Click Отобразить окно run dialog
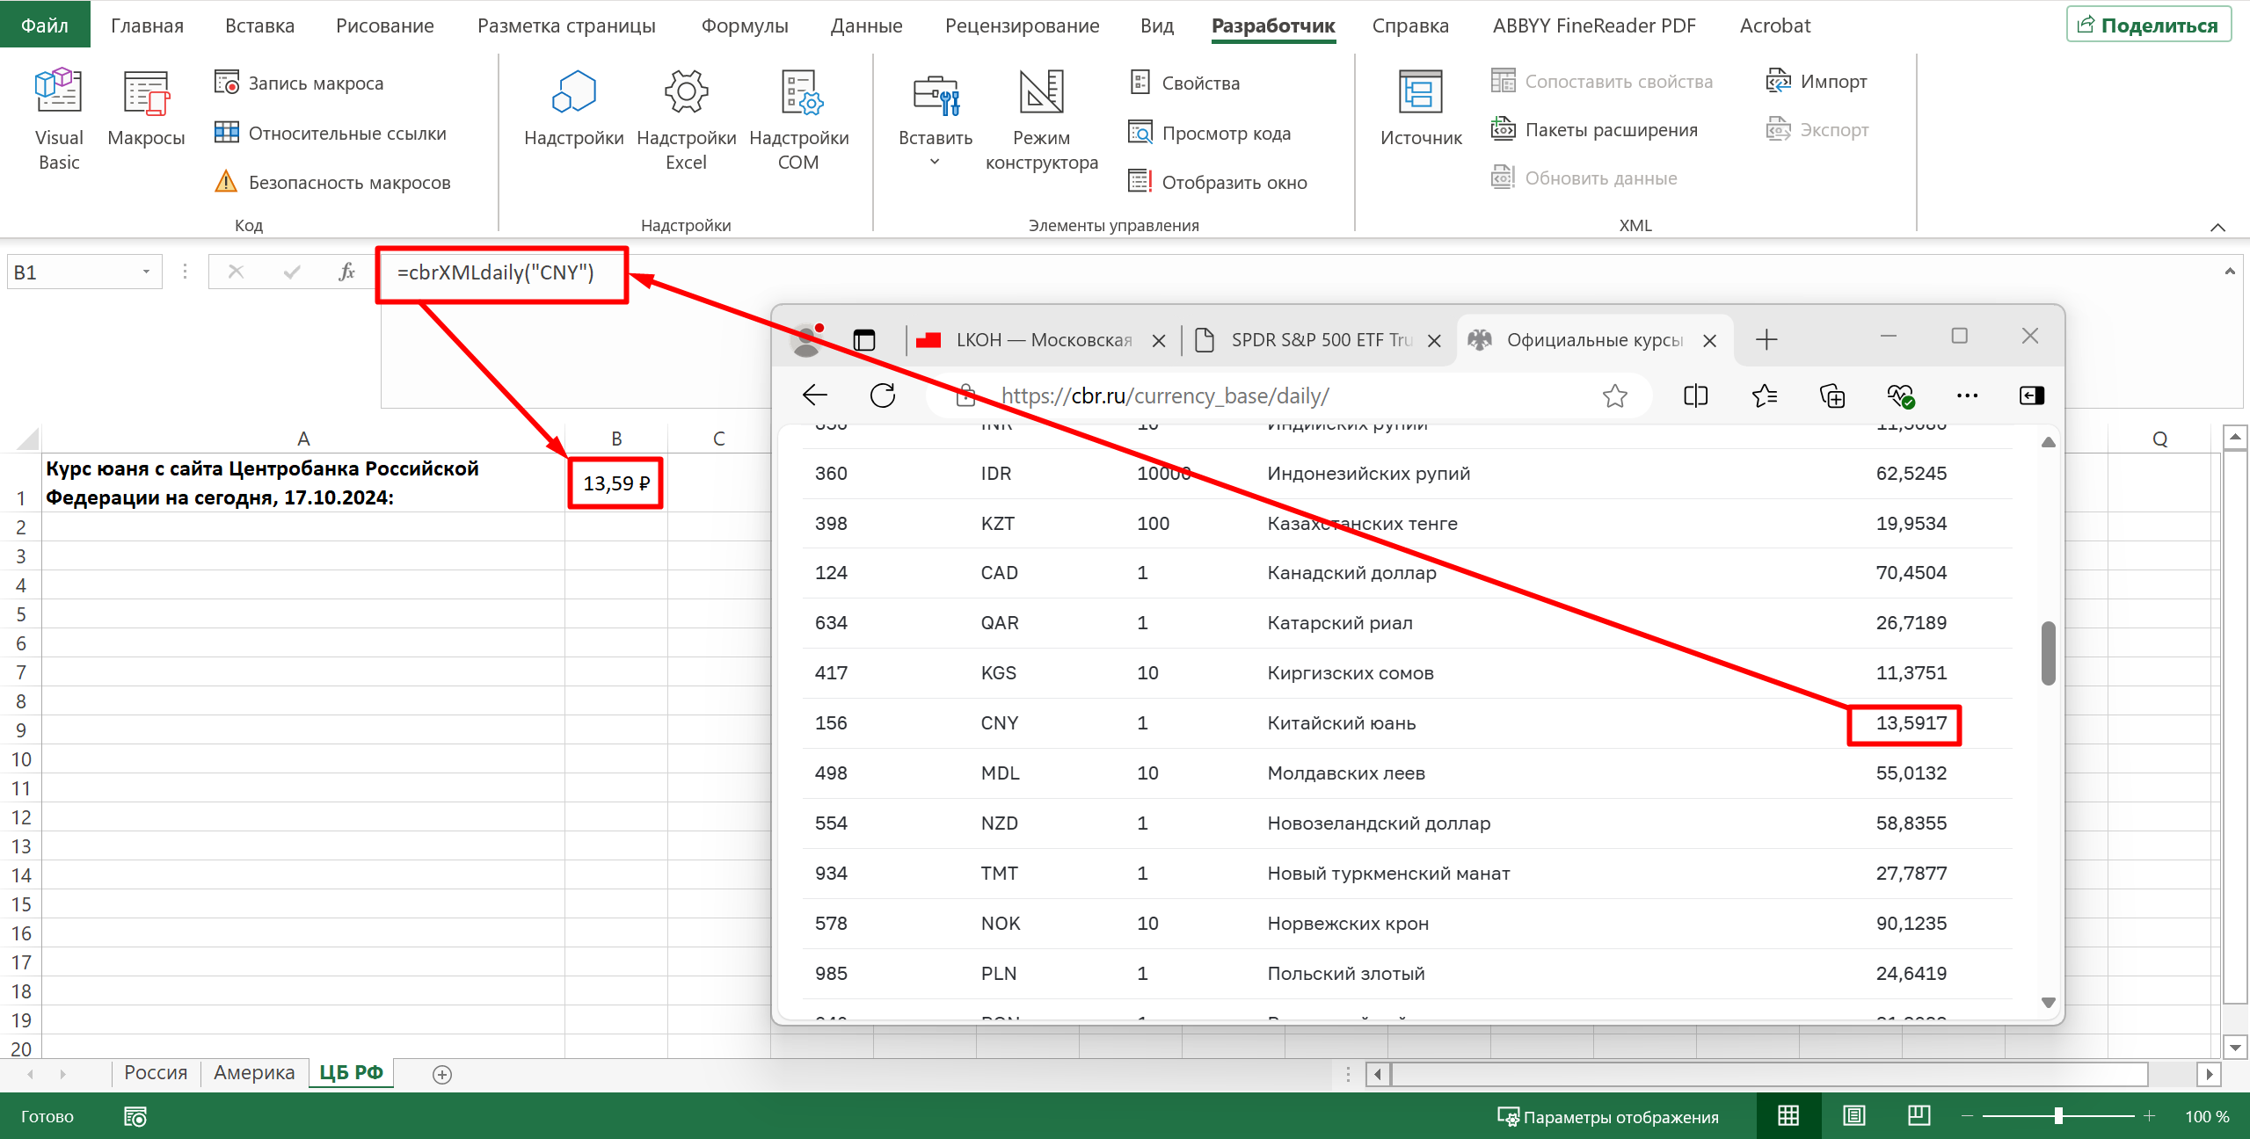 (x=1219, y=183)
